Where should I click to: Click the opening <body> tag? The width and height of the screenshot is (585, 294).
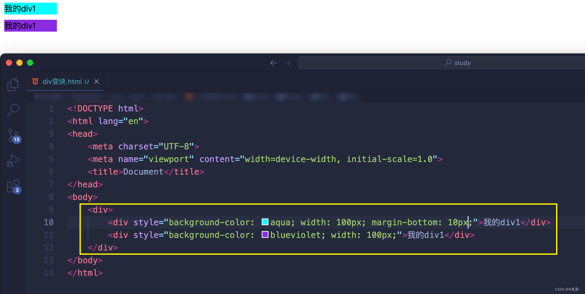point(82,197)
